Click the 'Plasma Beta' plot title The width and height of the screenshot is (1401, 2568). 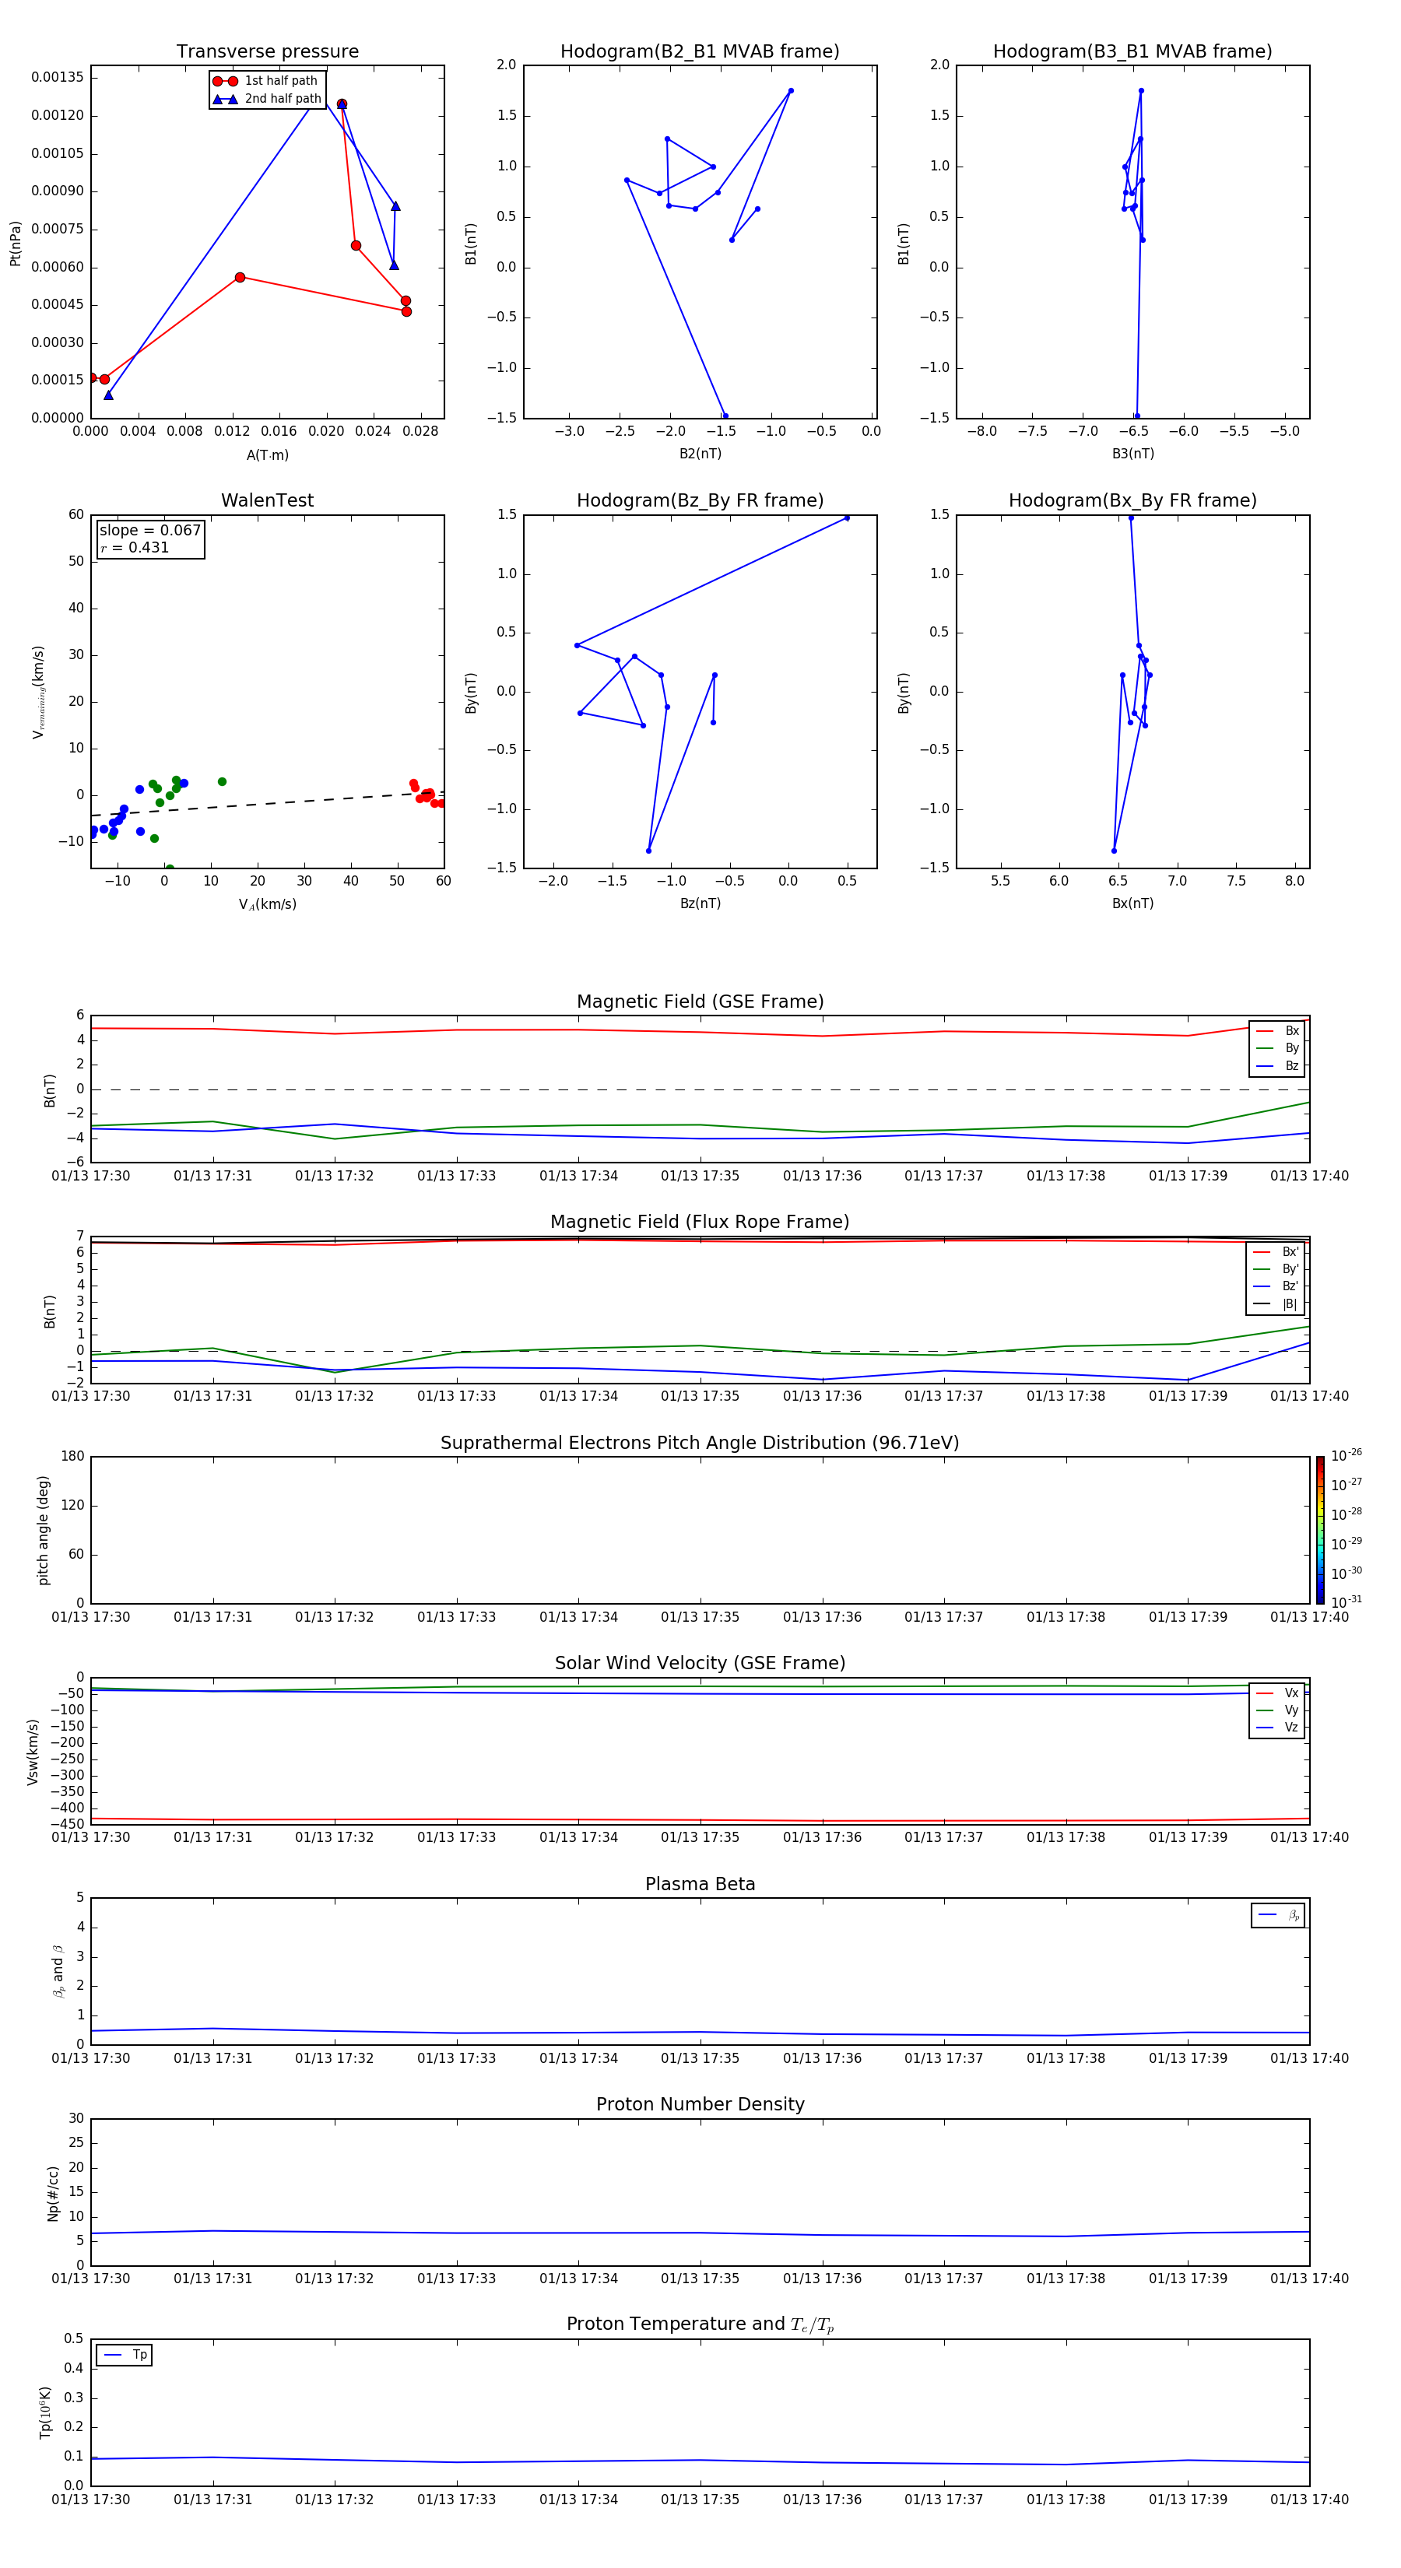(700, 1884)
